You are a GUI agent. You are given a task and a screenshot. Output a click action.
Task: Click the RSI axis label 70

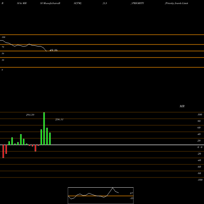[x=3, y=47]
